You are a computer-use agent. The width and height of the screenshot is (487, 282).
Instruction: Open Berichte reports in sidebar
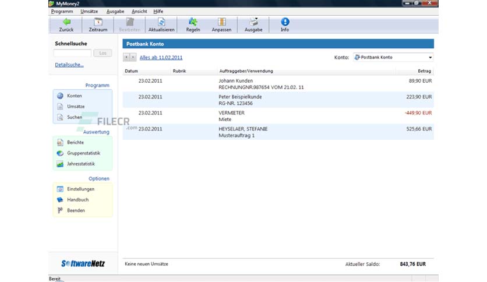coord(75,142)
